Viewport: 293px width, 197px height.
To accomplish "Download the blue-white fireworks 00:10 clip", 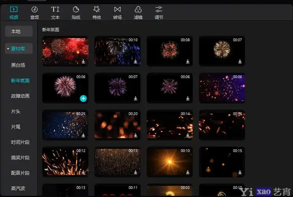I will pos(135,61).
